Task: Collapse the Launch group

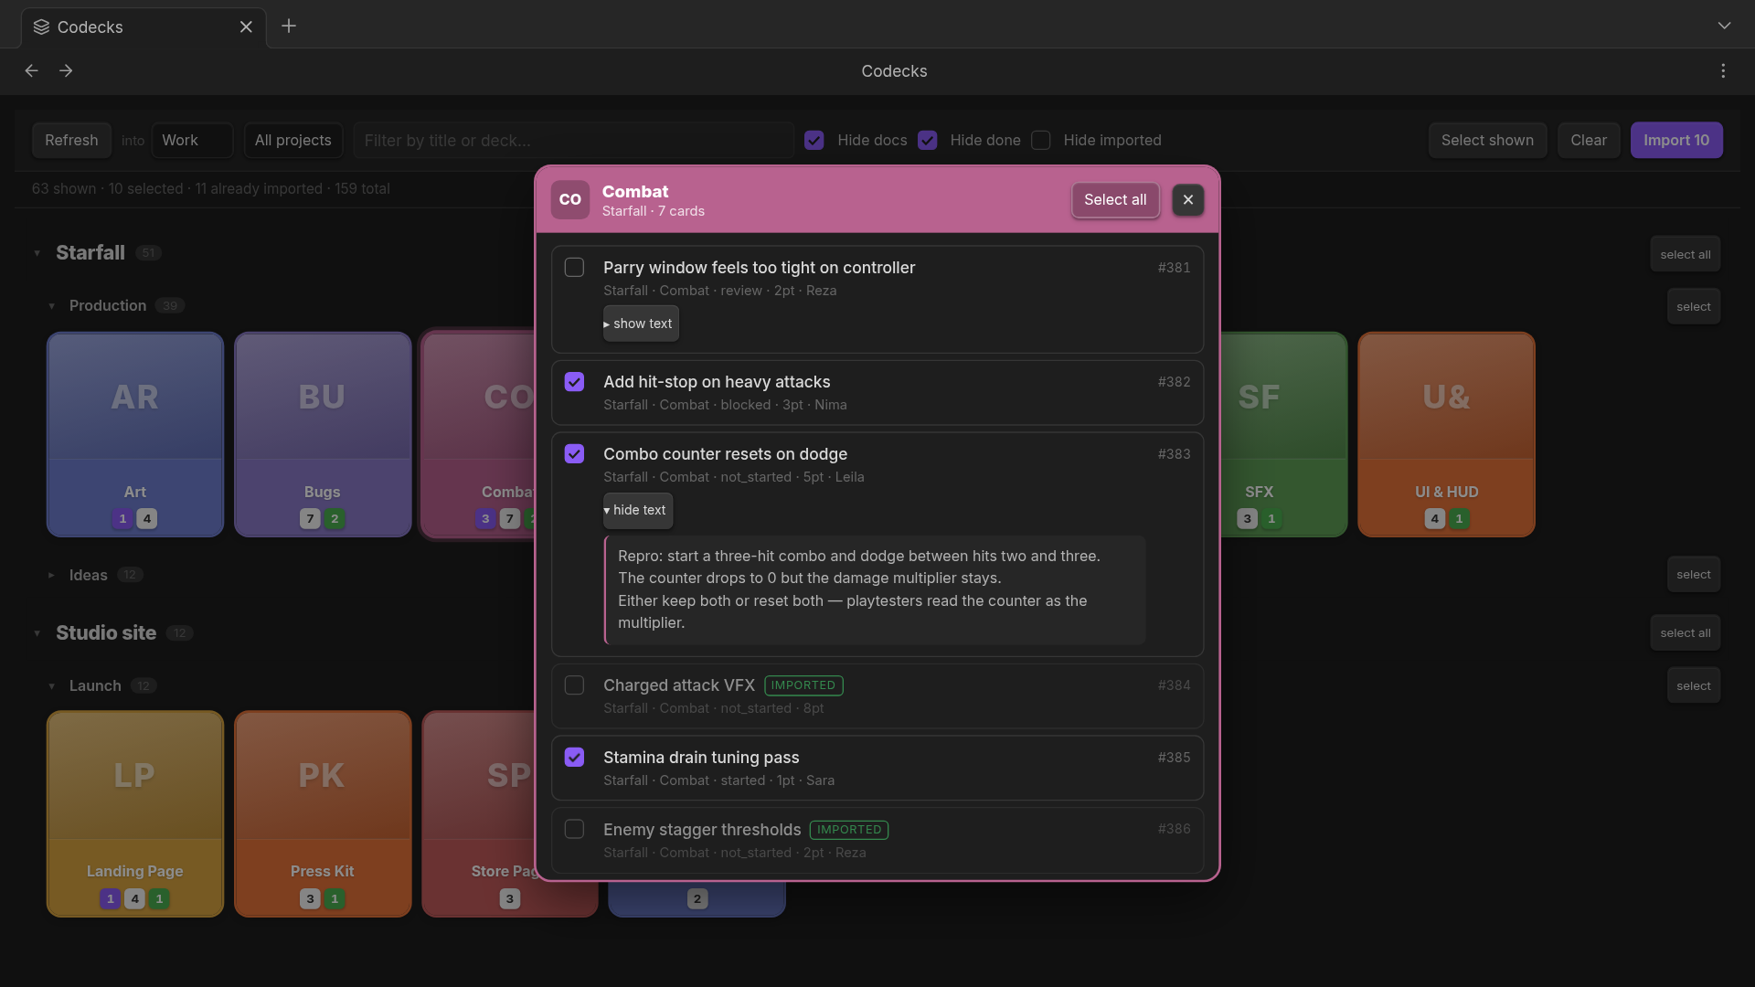Action: (x=51, y=685)
